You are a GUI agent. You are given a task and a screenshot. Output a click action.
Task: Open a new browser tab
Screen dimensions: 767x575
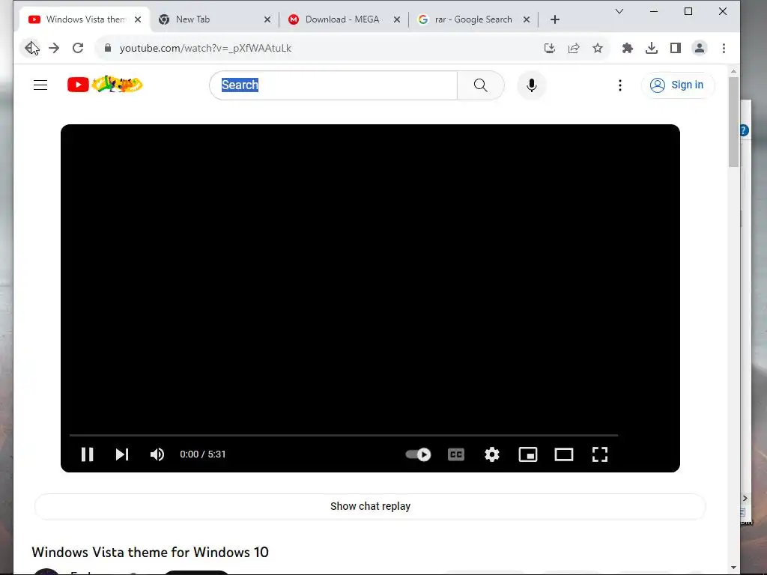[555, 19]
